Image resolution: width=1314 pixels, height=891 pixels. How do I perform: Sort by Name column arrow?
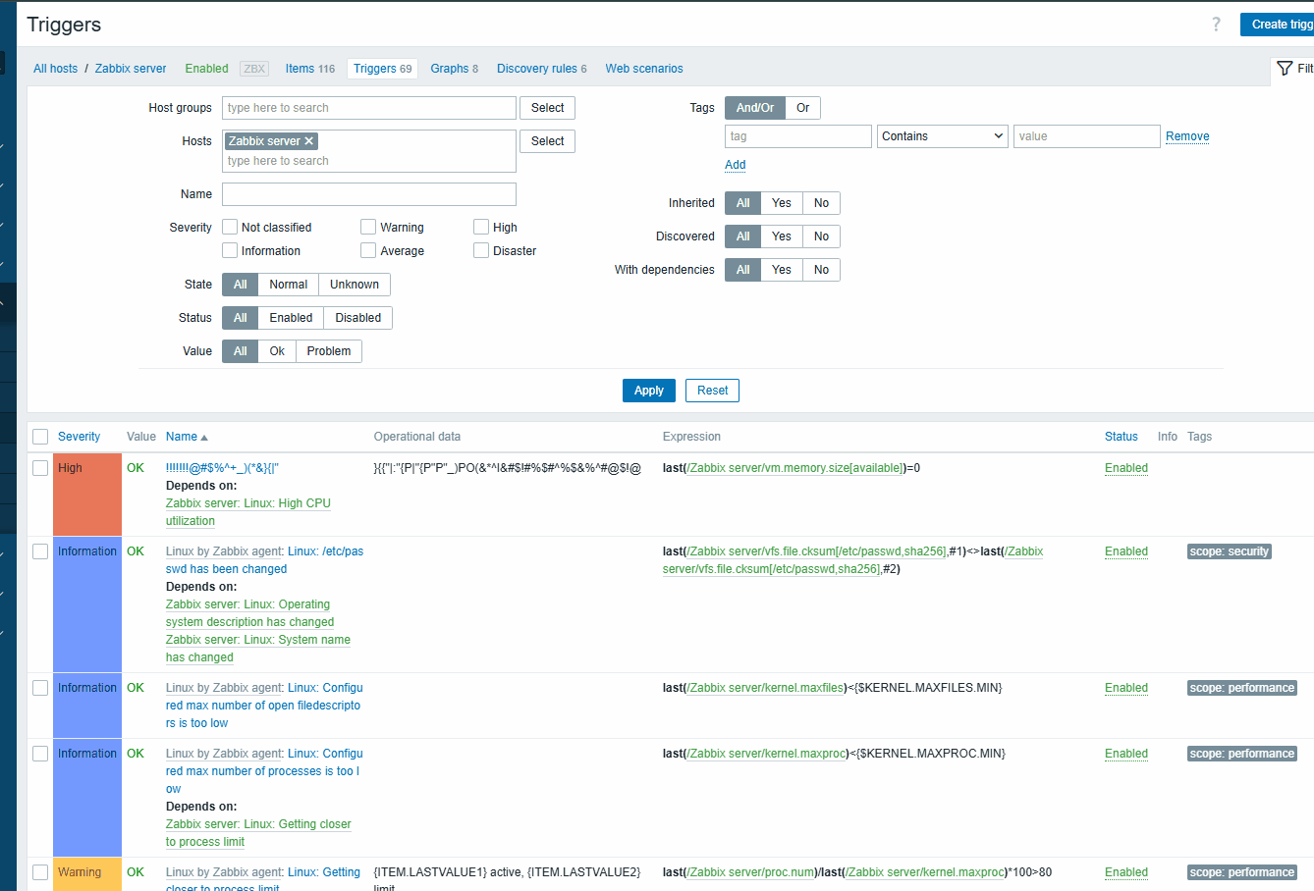(203, 437)
